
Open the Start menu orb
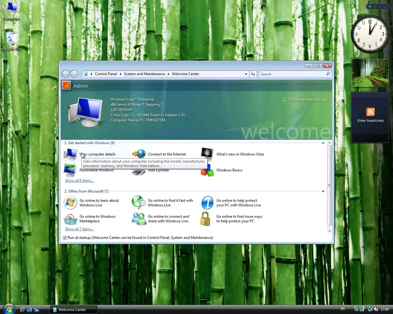9,309
